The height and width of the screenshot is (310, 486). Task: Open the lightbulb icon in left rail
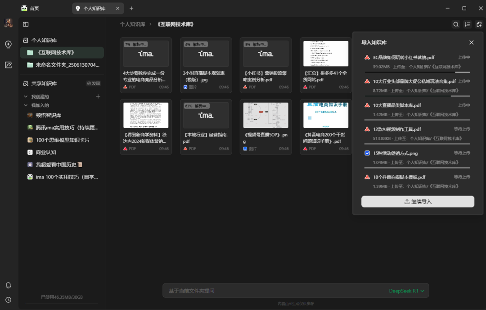coord(8,44)
